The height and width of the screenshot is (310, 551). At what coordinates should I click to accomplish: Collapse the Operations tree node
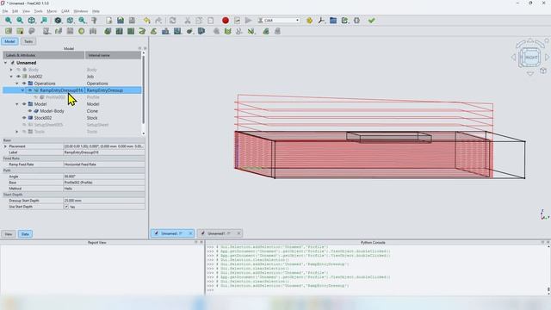(16, 84)
